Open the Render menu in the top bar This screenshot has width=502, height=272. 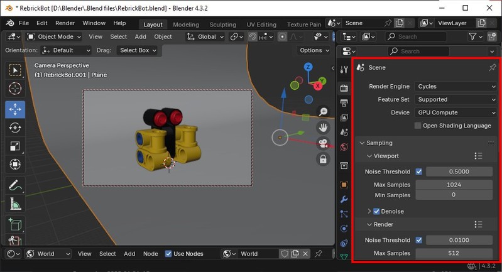[65, 23]
